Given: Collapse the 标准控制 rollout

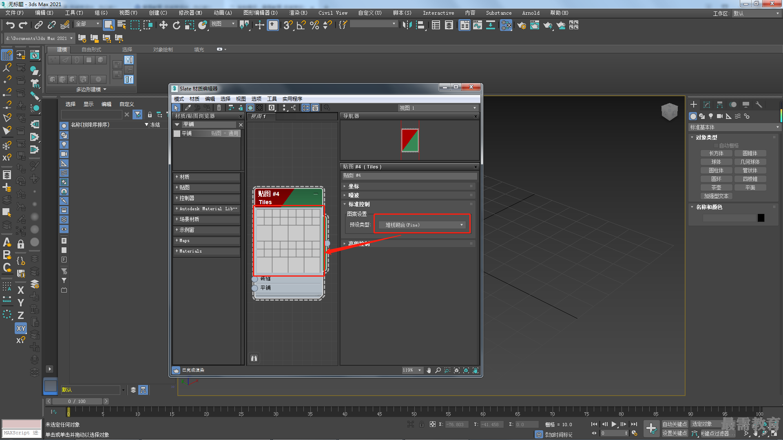Looking at the screenshot, I should [409, 204].
